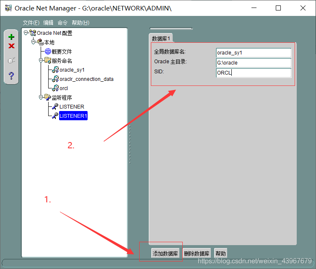Open help via the question mark icon
This screenshot has height=269, width=316.
point(11,75)
